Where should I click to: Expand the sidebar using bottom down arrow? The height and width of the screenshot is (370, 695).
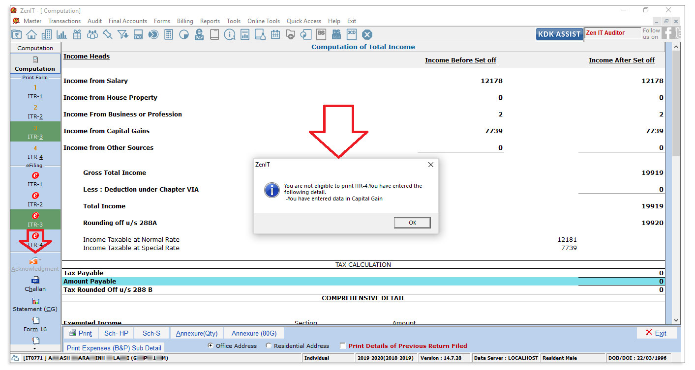point(34,348)
